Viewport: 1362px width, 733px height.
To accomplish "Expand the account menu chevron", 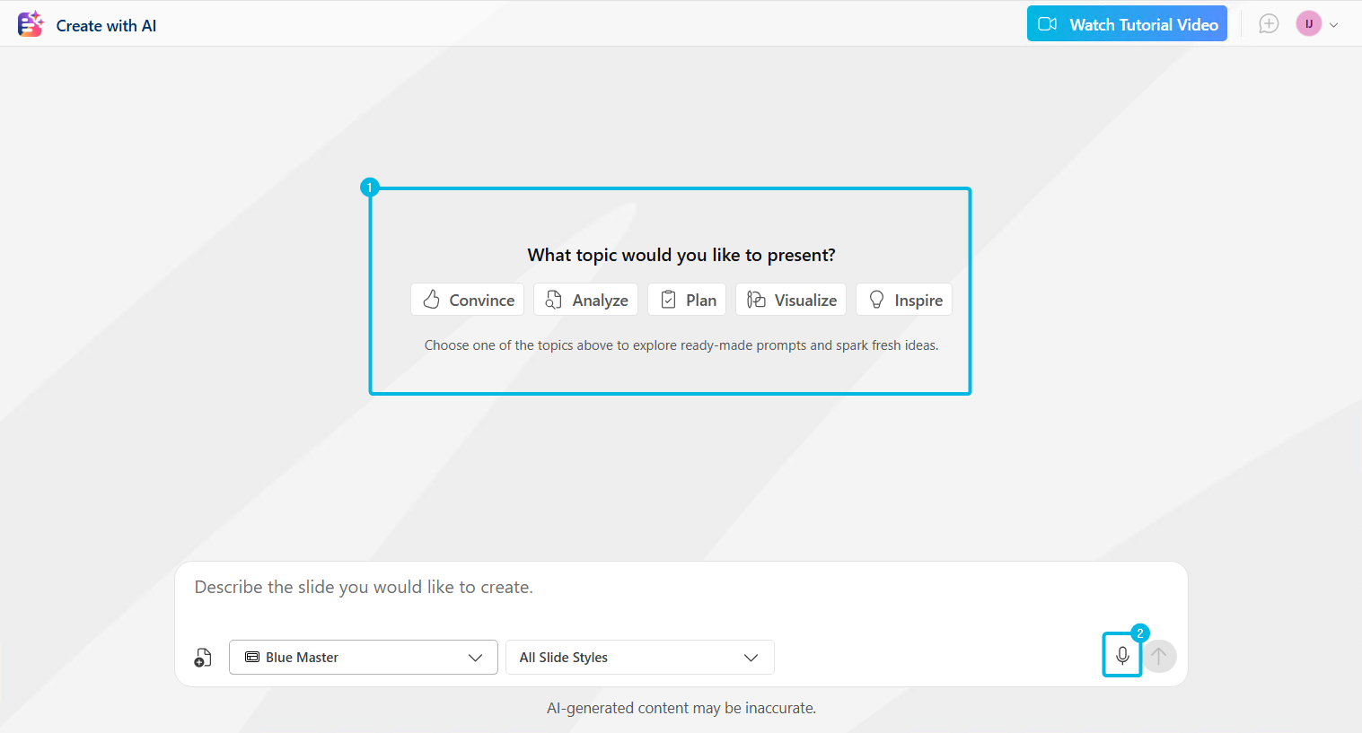I will pos(1334,25).
